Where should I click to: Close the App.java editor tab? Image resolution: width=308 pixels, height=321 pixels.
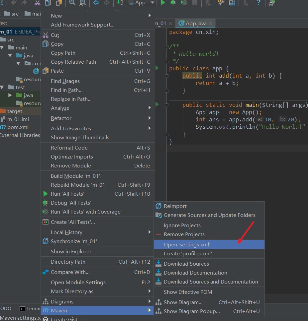[211, 23]
